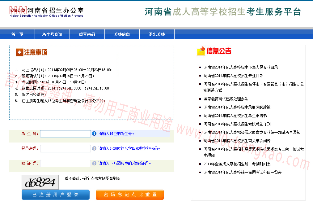Open 河南省2014年成人高校招生征集志愿专业目录 announcement
Screen dimensions: 313x215
click(241, 67)
